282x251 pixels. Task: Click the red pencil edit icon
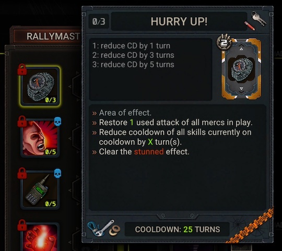pyautogui.click(x=250, y=26)
